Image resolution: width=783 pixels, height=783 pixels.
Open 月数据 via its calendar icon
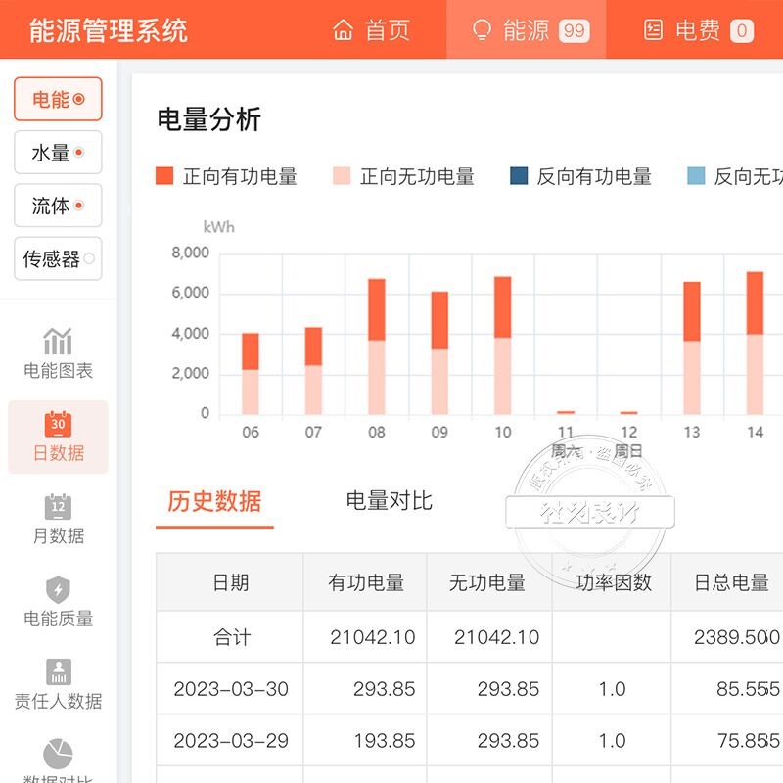[59, 505]
